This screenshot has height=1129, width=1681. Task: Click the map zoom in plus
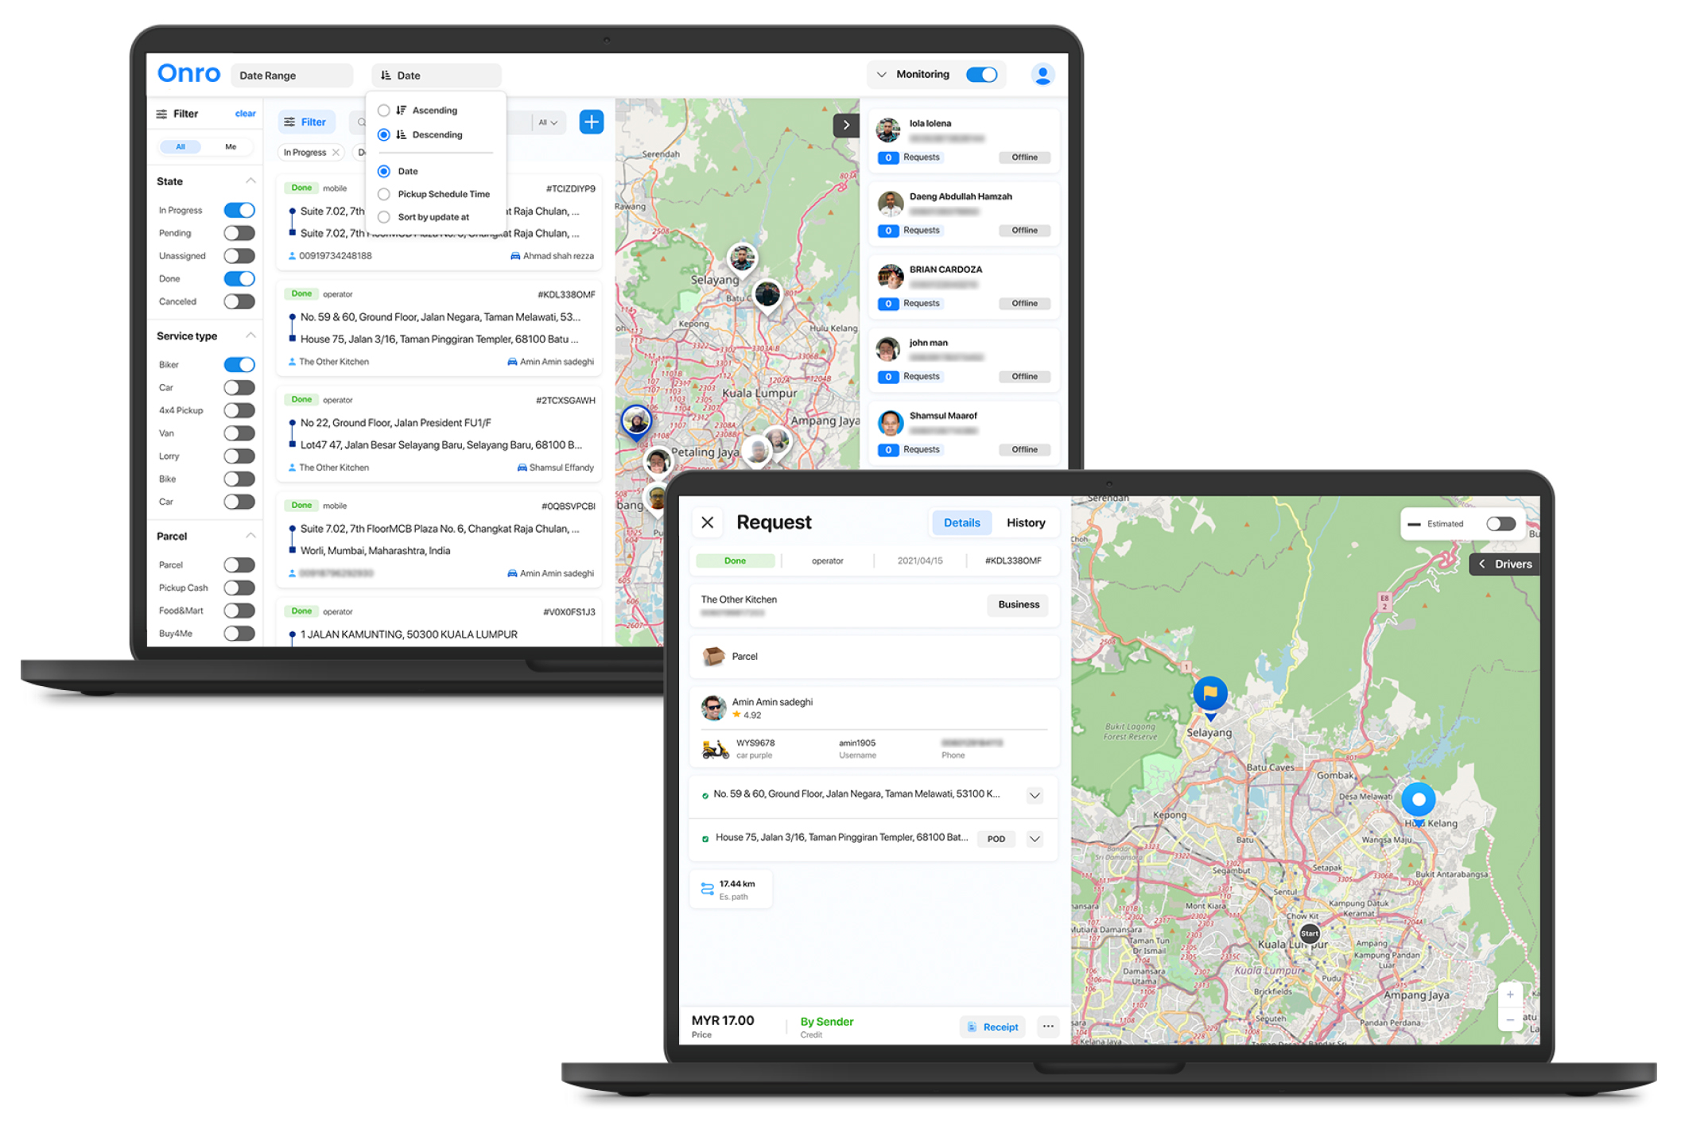[x=1509, y=995]
